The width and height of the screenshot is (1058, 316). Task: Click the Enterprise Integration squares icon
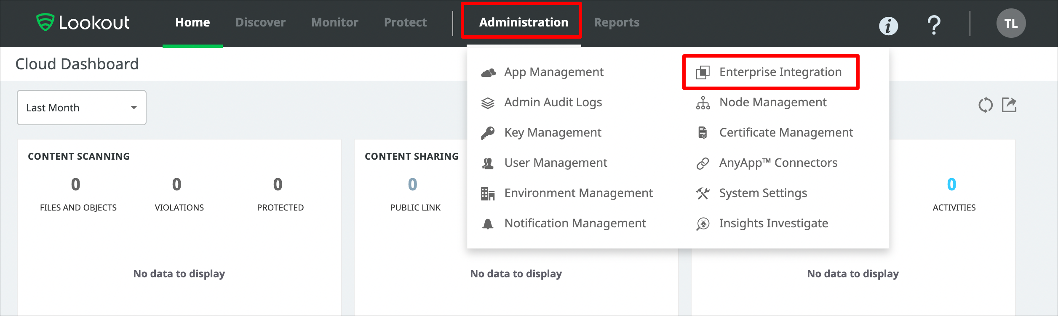pos(703,73)
